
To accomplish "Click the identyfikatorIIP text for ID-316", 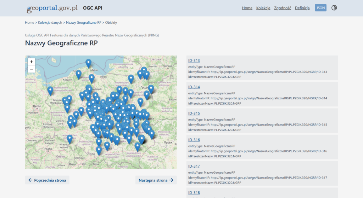I will coord(257,151).
